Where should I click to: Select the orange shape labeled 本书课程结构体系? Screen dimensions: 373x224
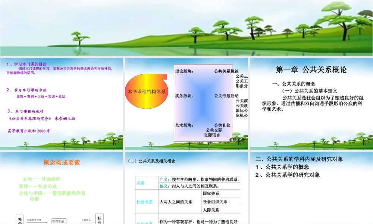146,91
